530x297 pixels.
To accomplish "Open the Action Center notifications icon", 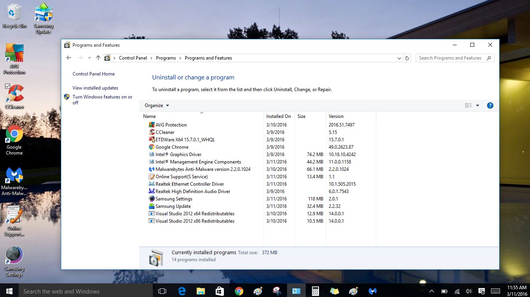I will click(x=482, y=291).
